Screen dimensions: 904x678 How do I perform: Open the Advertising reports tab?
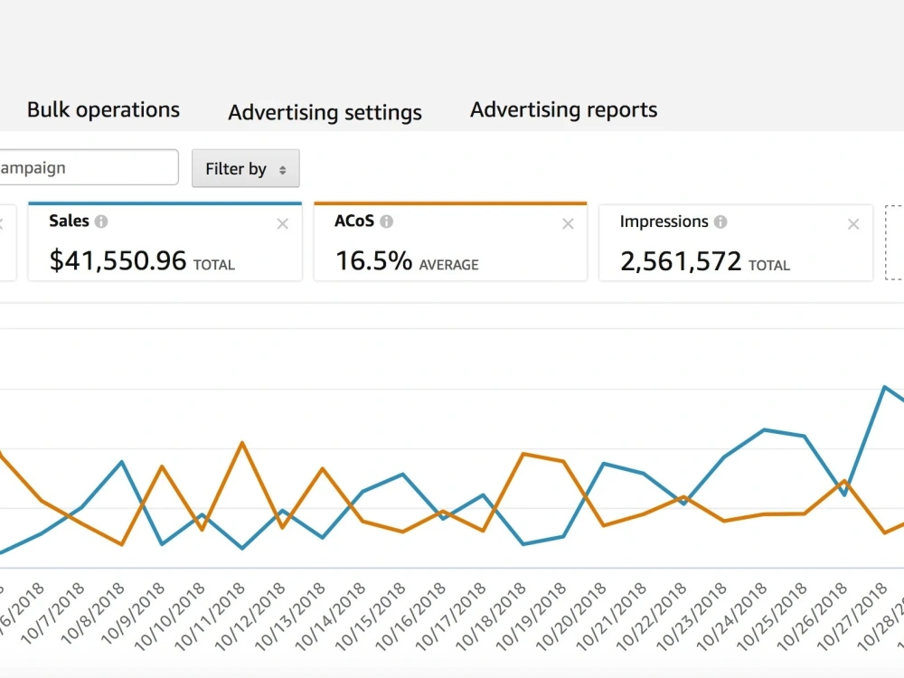tap(563, 109)
